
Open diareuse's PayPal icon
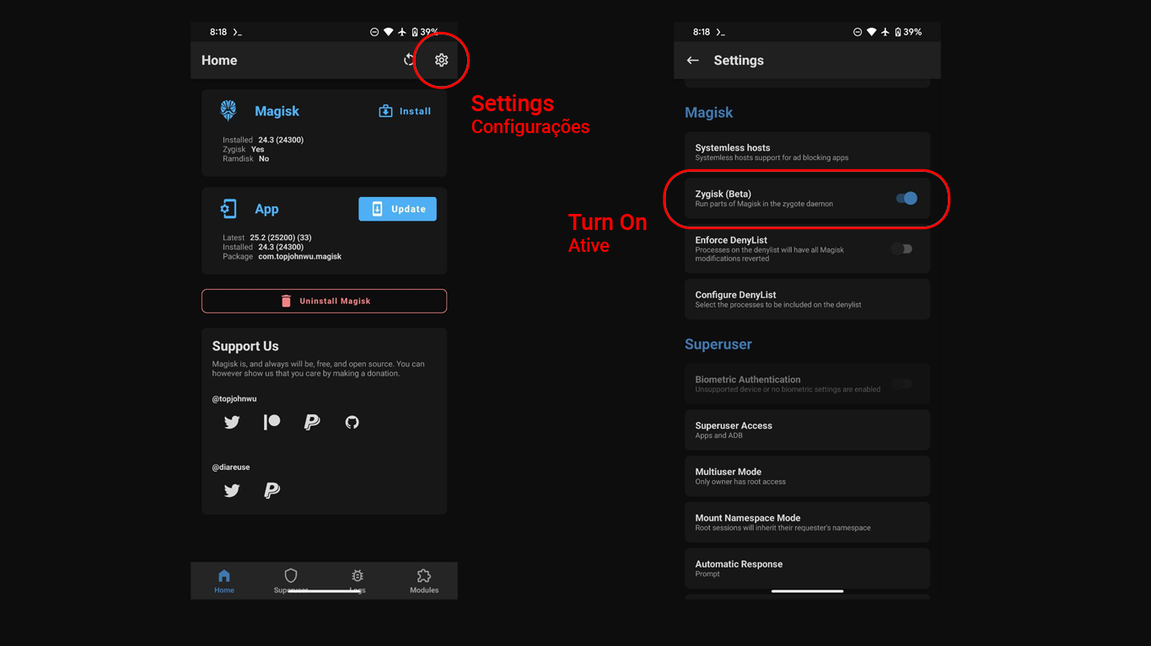272,490
